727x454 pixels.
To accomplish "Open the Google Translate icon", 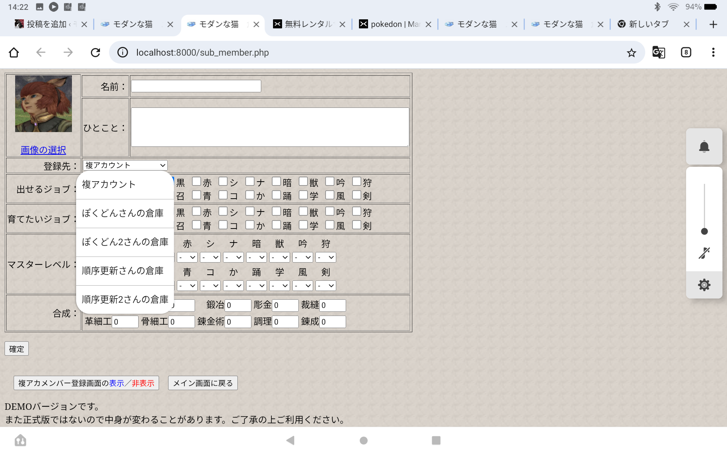I will coord(658,53).
